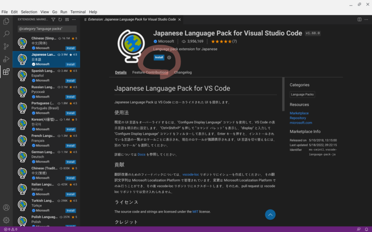Install the Japanese Language Pack from details page

(159, 58)
